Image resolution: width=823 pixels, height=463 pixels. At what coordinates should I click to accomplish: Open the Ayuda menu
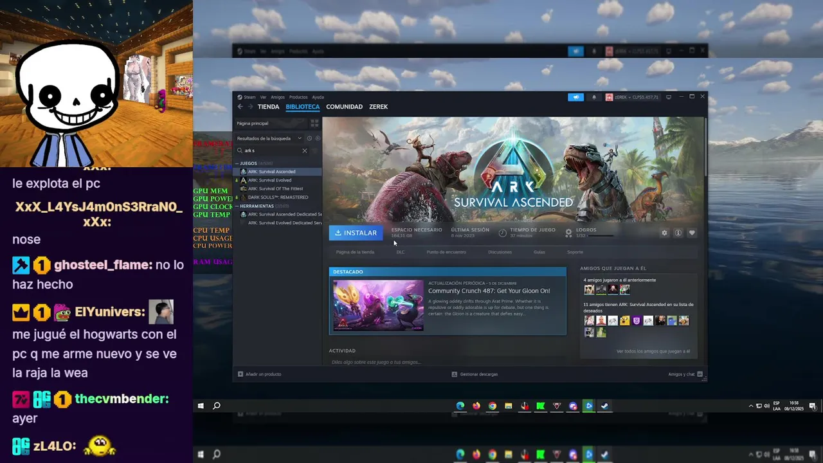pyautogui.click(x=318, y=97)
